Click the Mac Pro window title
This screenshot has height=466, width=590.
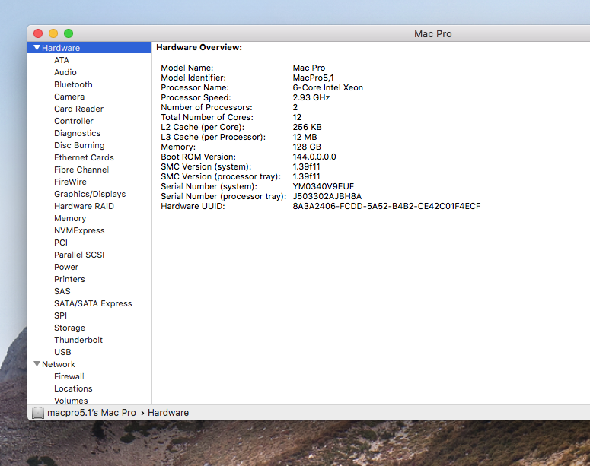433,33
